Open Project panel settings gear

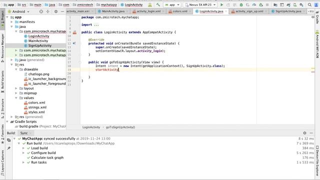coord(56,11)
